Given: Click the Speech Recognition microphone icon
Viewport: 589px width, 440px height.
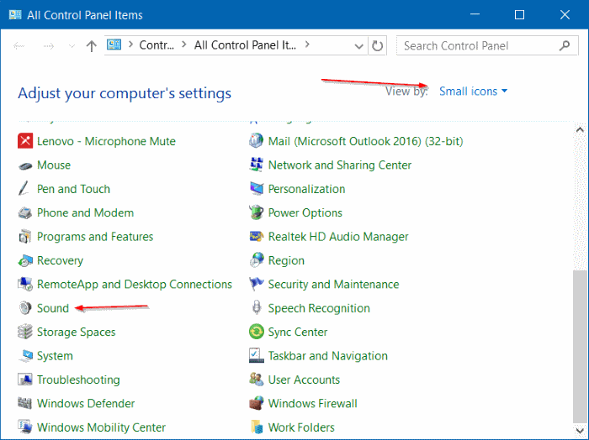Looking at the screenshot, I should click(x=257, y=307).
